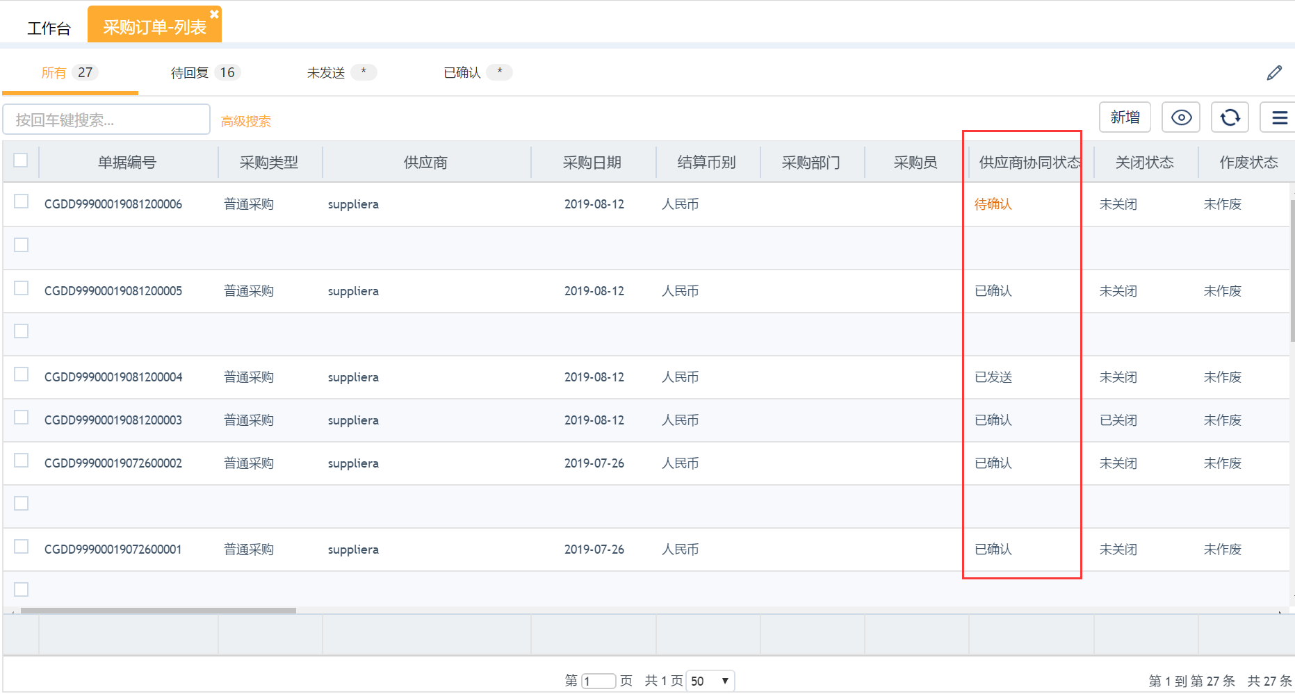Click 未作废 in the 081200006 row

click(1223, 204)
